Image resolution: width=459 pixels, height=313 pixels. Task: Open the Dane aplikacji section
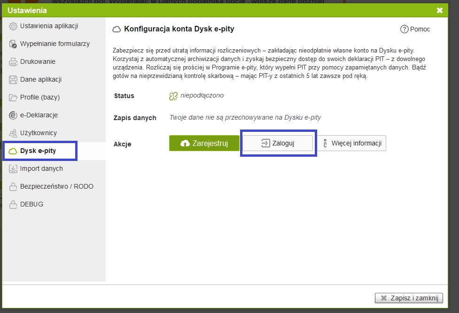click(41, 79)
